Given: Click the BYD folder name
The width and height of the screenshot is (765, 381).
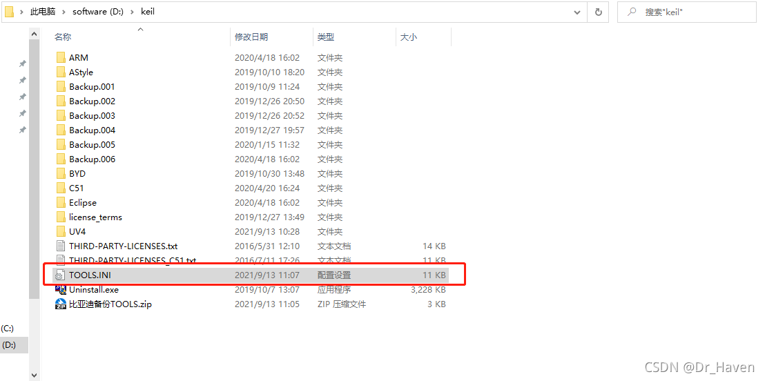Looking at the screenshot, I should click(x=77, y=174).
